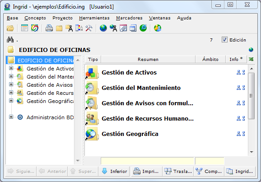
Task: Click the open folder toolbar icon
Action: point(10,28)
